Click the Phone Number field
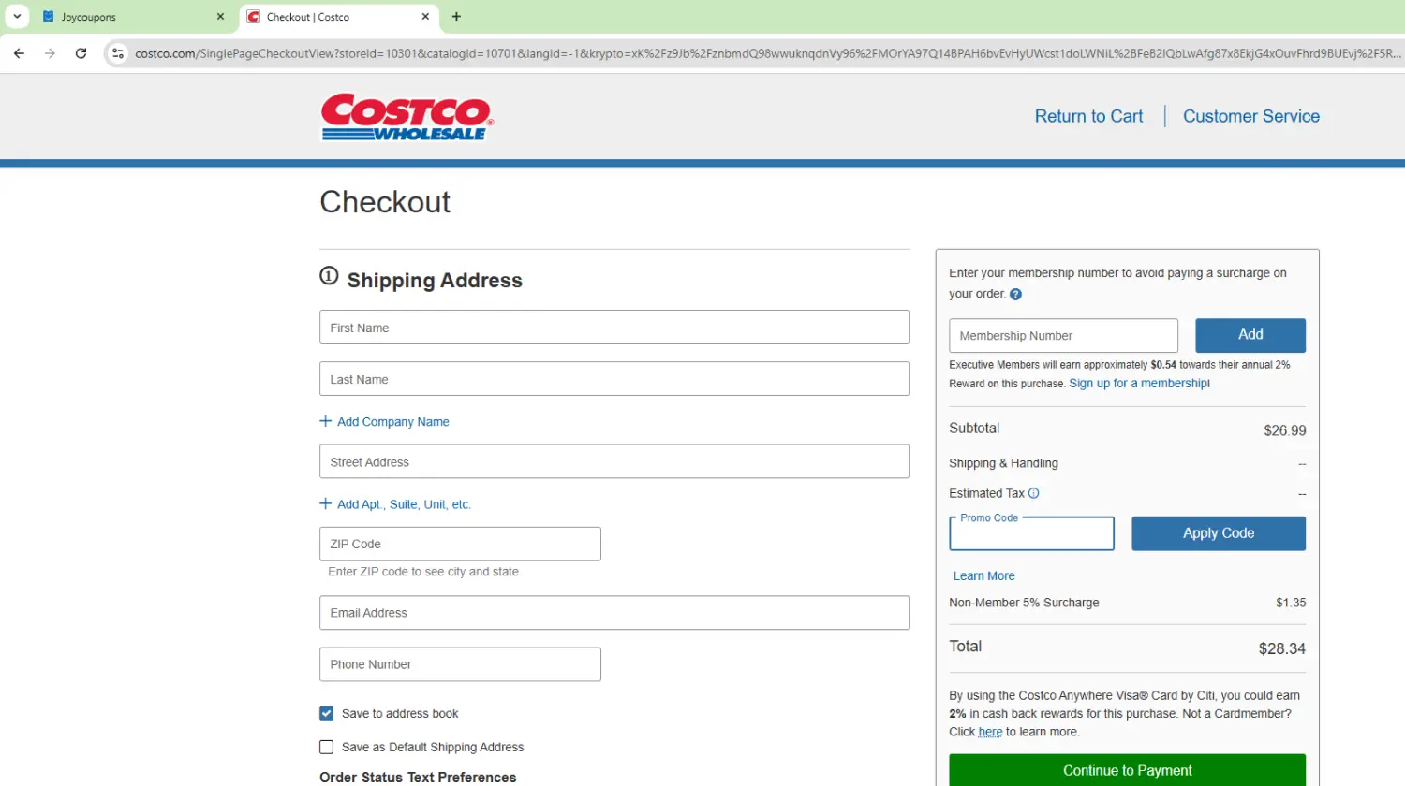 (460, 664)
